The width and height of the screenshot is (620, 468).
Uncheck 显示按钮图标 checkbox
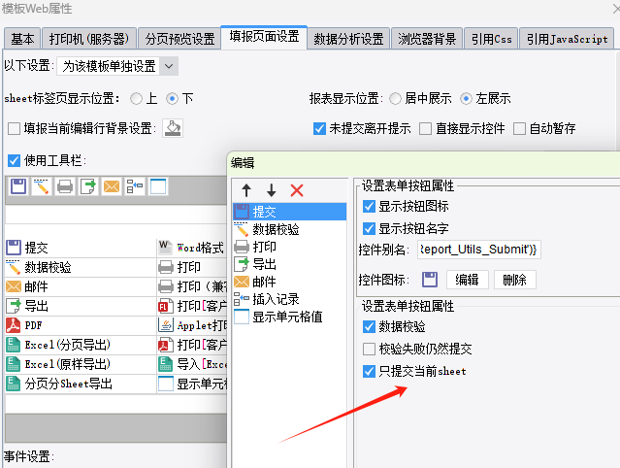click(369, 206)
